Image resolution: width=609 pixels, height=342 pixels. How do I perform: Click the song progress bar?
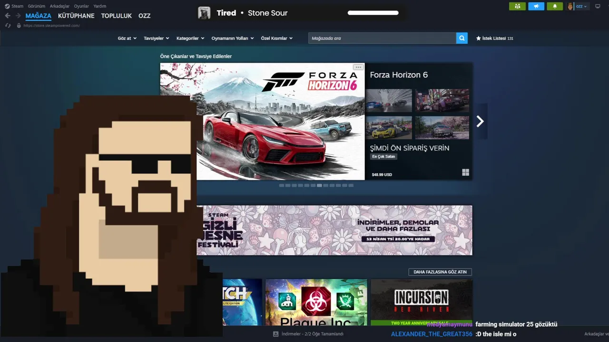click(x=373, y=13)
